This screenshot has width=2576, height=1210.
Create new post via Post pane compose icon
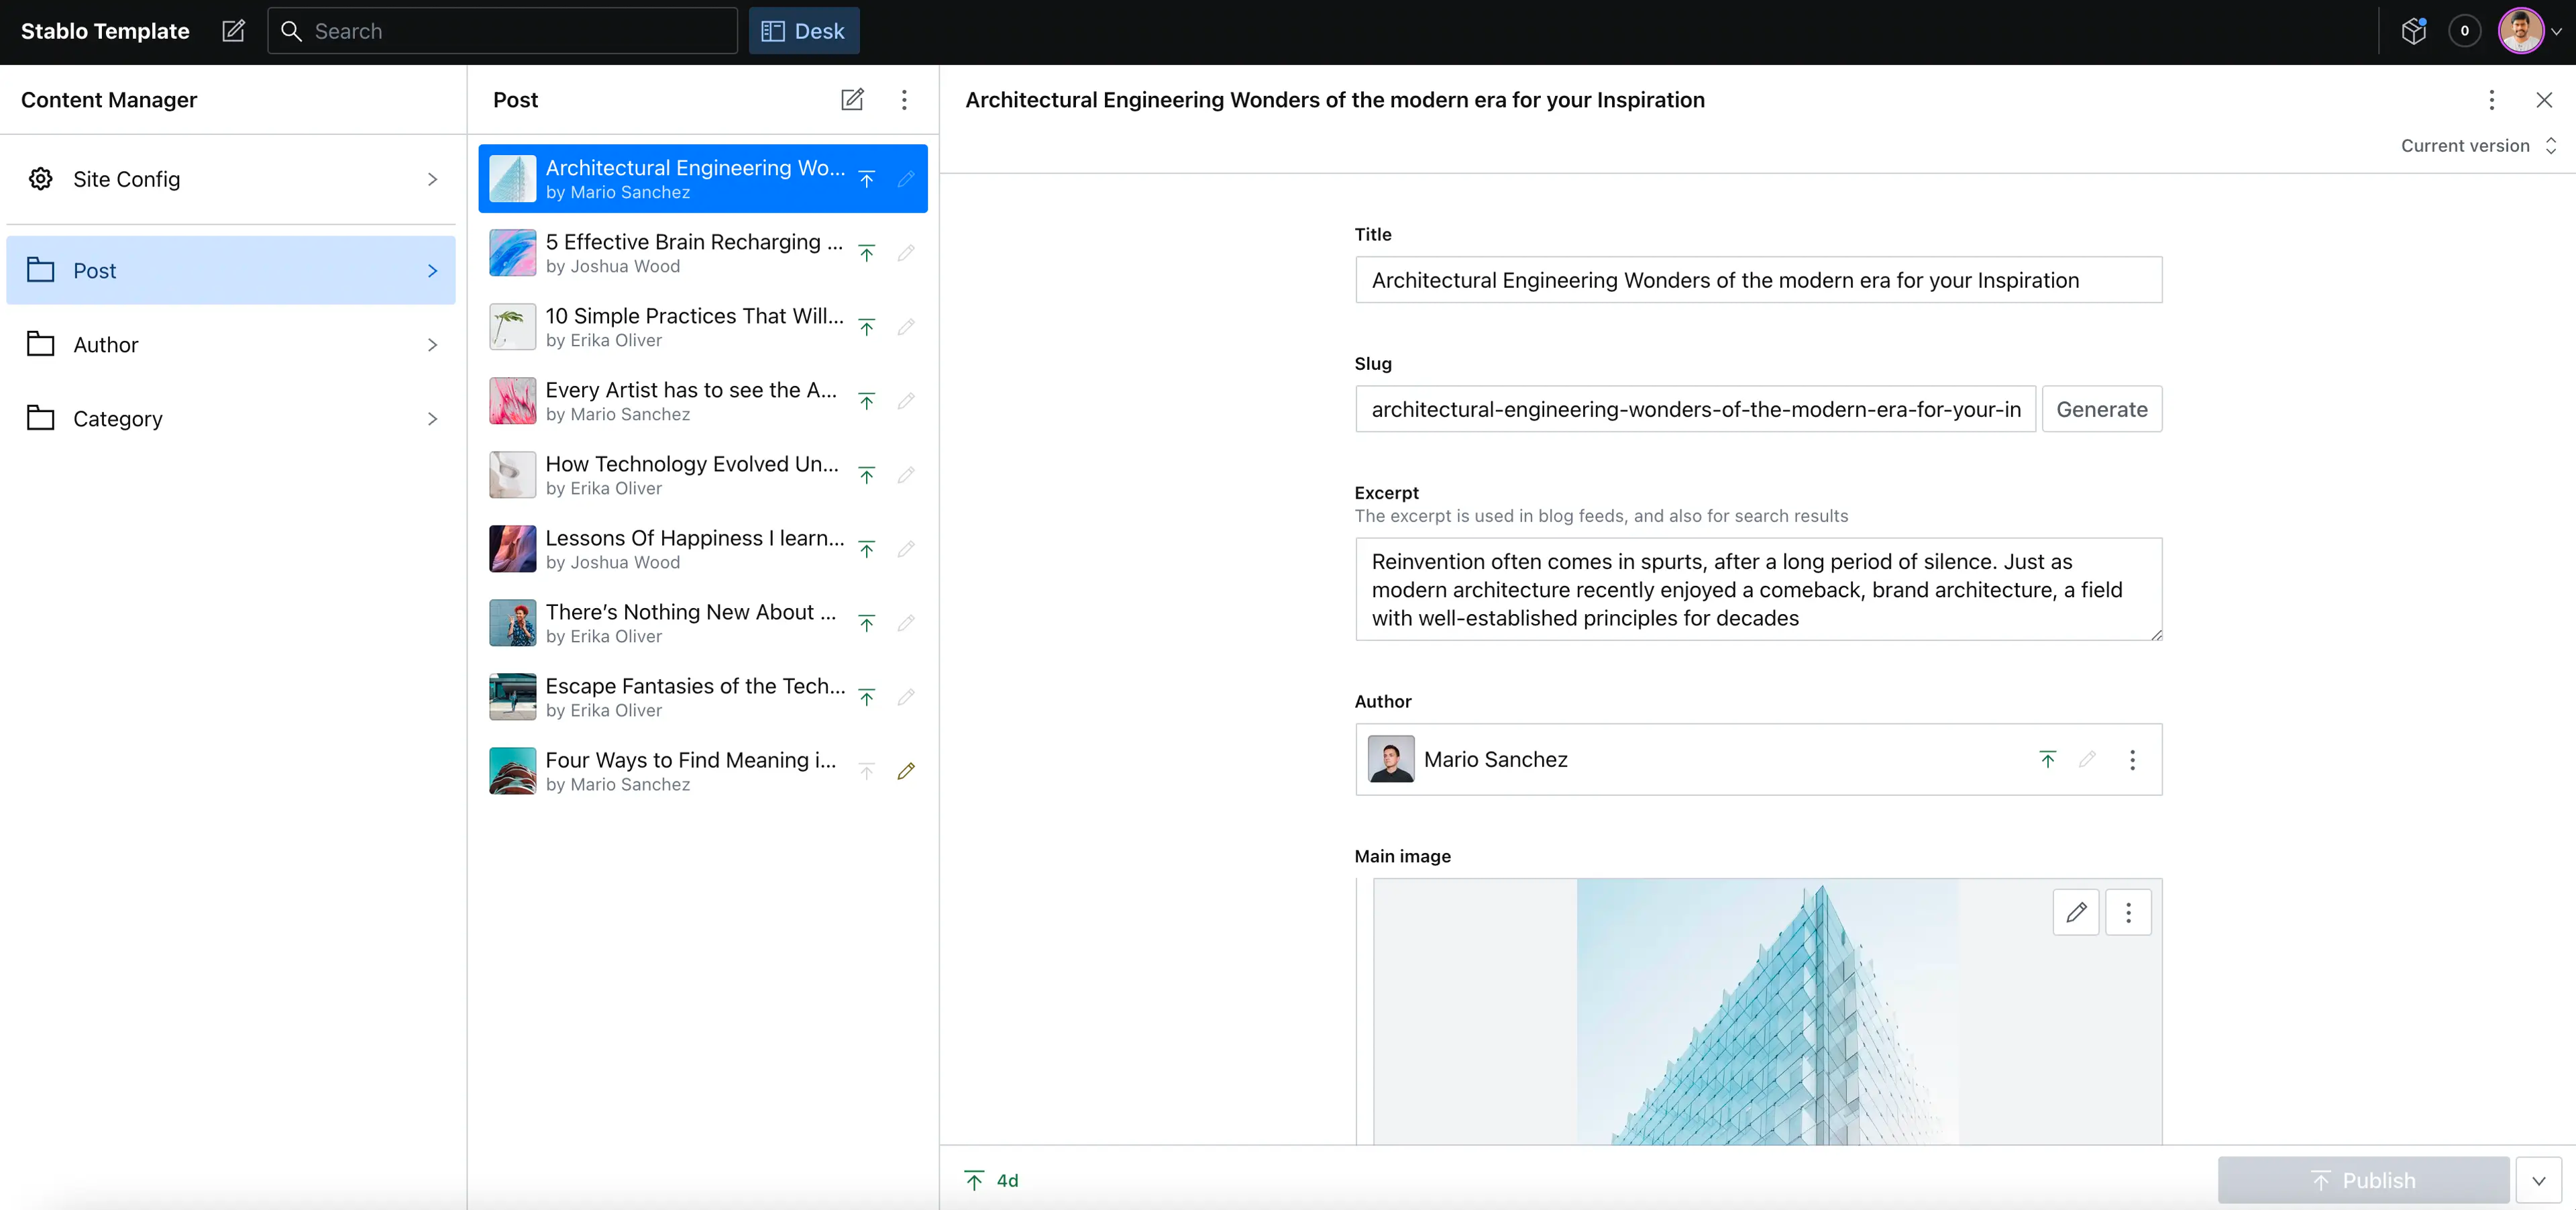[852, 99]
